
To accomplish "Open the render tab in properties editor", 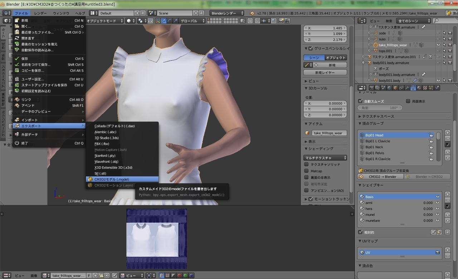I will click(372, 88).
